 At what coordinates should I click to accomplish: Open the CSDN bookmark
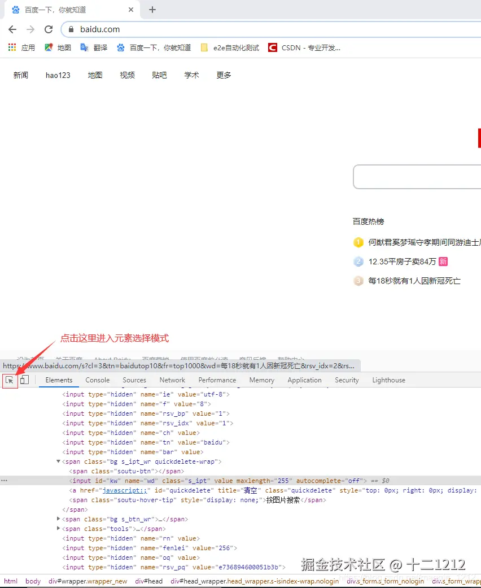304,47
